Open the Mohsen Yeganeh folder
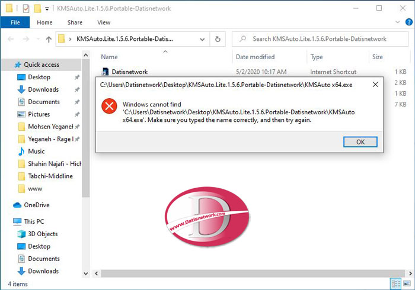415x290 pixels. (50, 127)
